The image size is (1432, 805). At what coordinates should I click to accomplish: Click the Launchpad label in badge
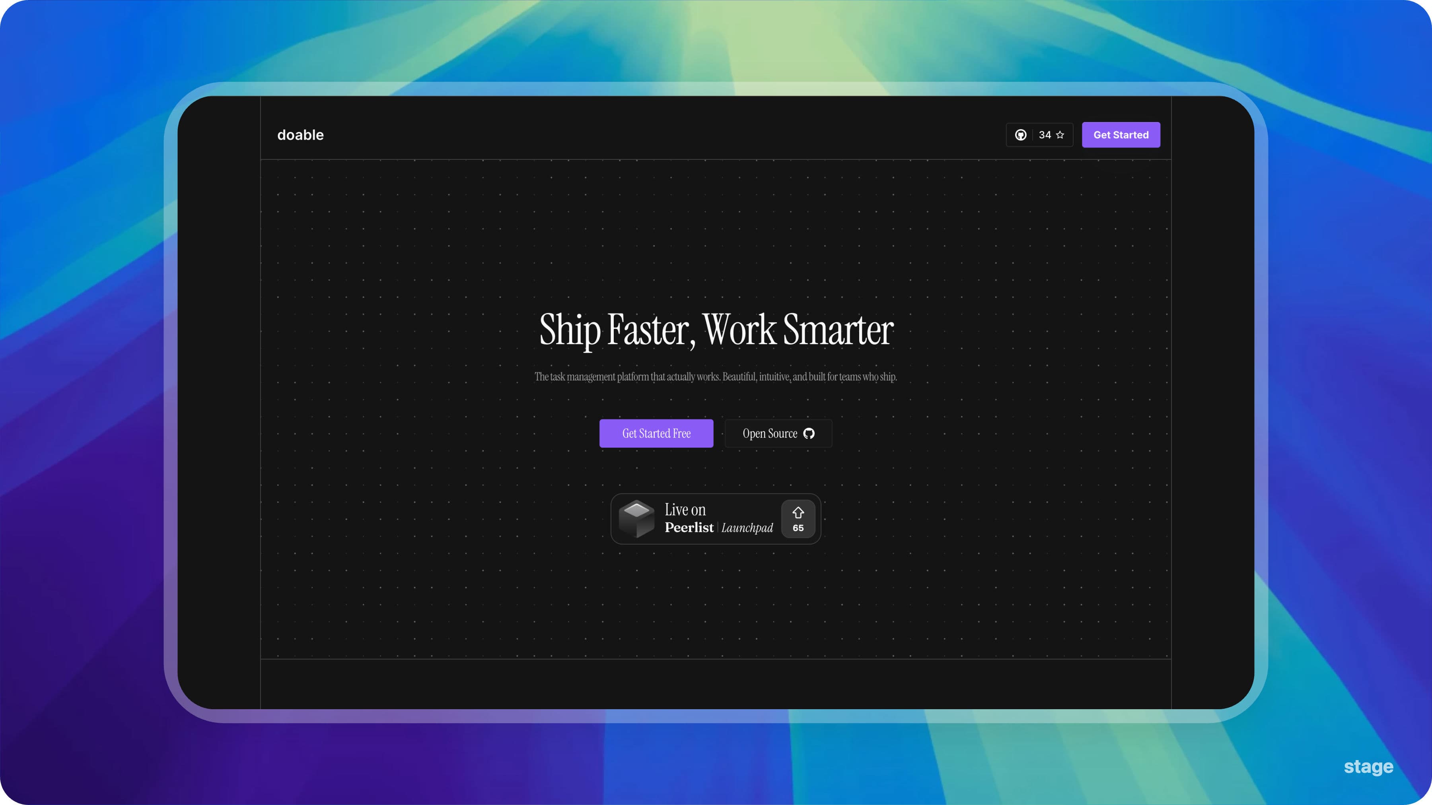pyautogui.click(x=747, y=528)
